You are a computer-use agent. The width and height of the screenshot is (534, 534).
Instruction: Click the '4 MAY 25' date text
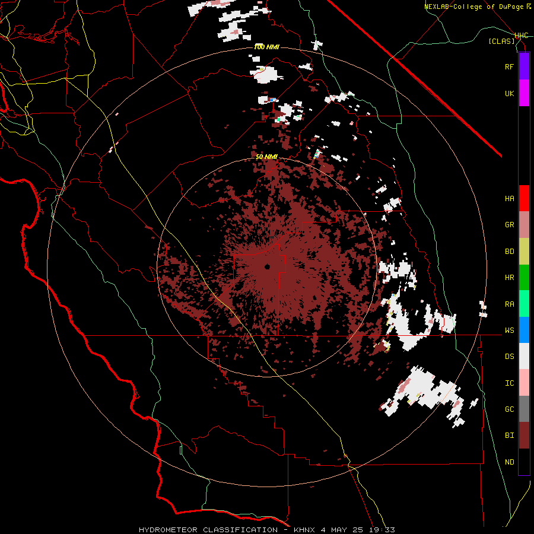click(342, 530)
